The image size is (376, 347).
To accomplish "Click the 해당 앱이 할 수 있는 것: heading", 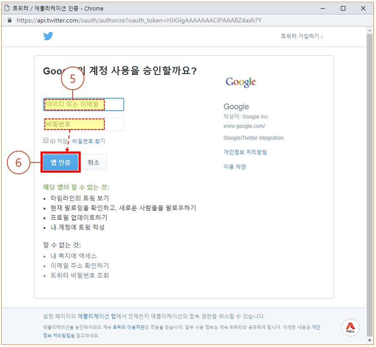I will tap(76, 187).
